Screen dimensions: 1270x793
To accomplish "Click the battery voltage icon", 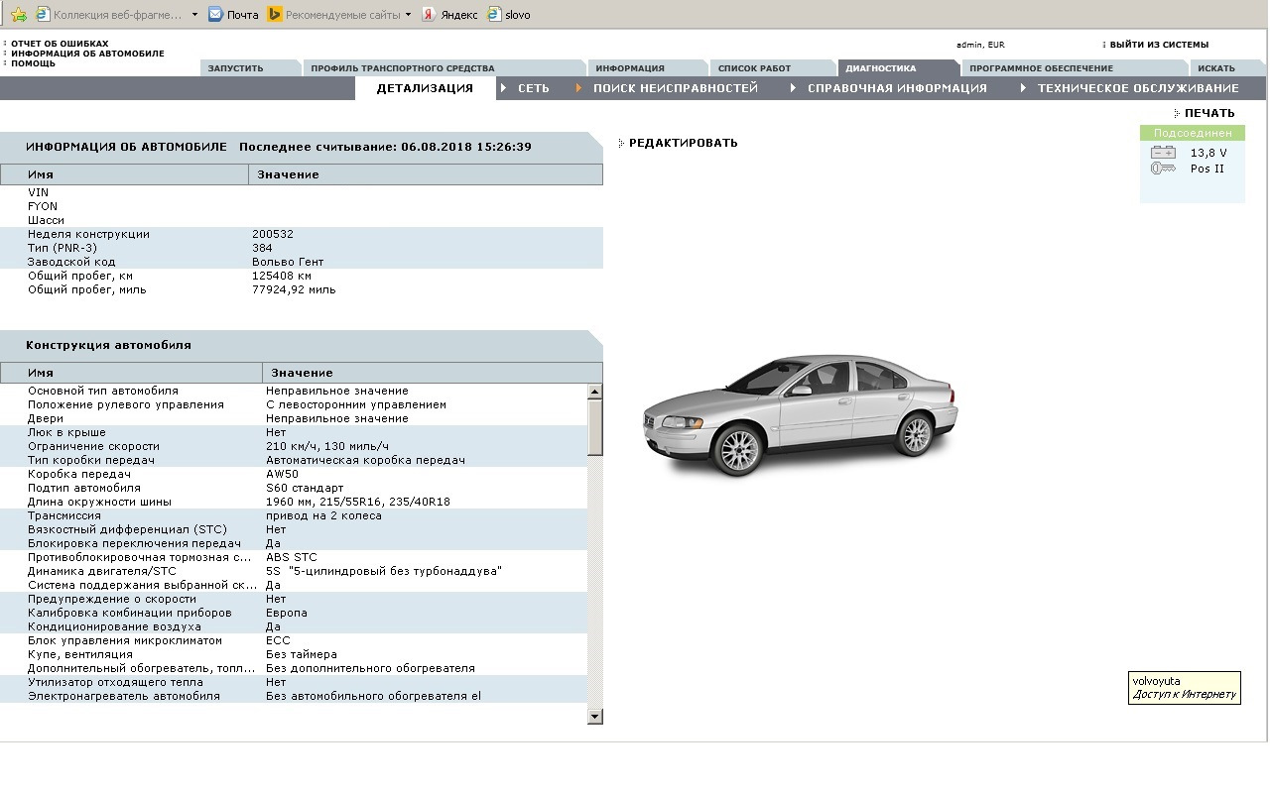I will 1163,153.
